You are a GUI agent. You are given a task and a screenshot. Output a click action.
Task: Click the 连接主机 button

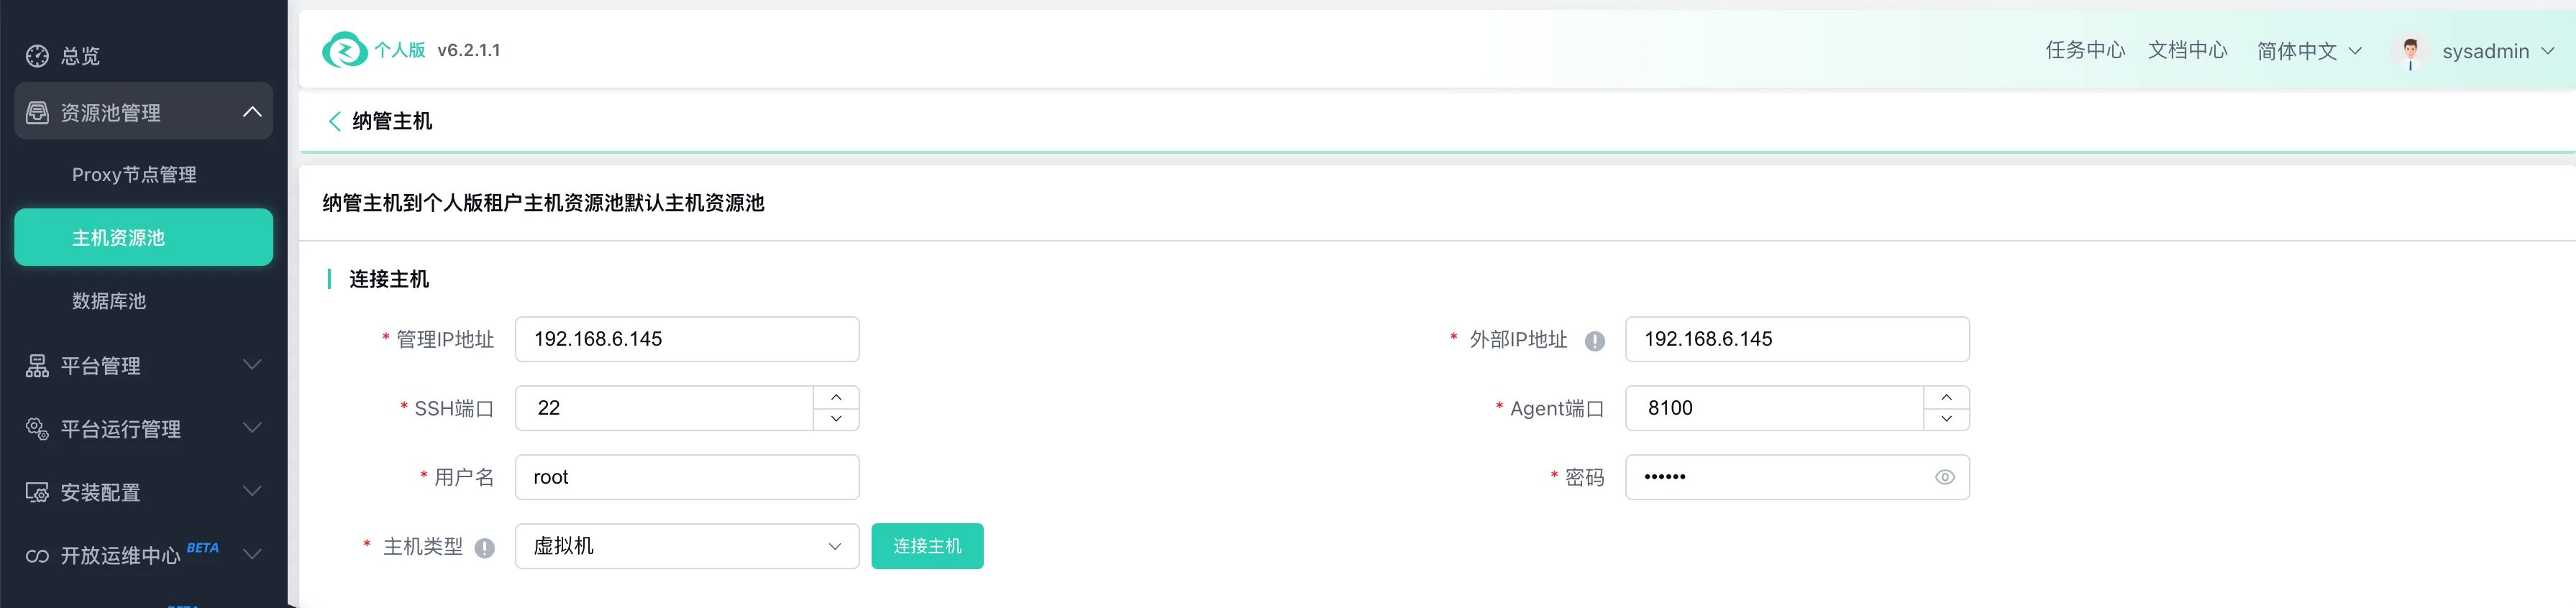click(927, 546)
